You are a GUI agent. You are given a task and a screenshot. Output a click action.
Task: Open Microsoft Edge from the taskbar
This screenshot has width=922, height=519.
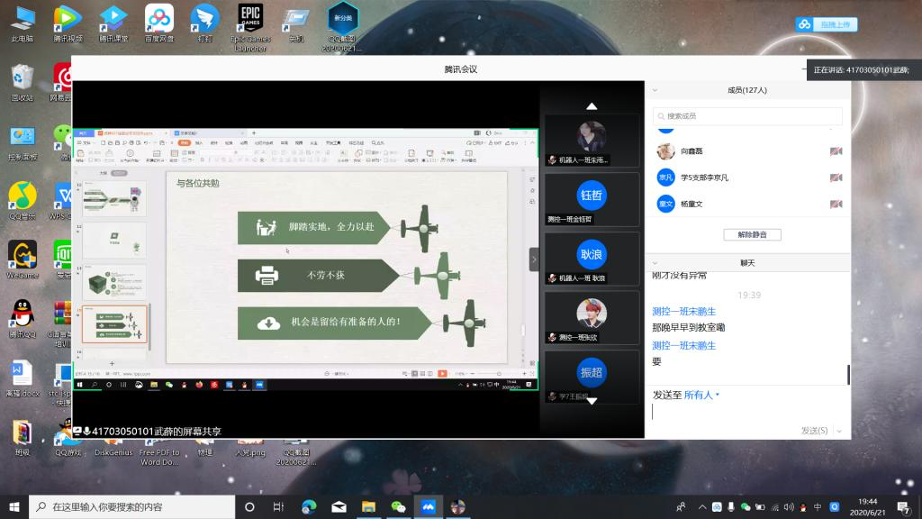(x=309, y=506)
